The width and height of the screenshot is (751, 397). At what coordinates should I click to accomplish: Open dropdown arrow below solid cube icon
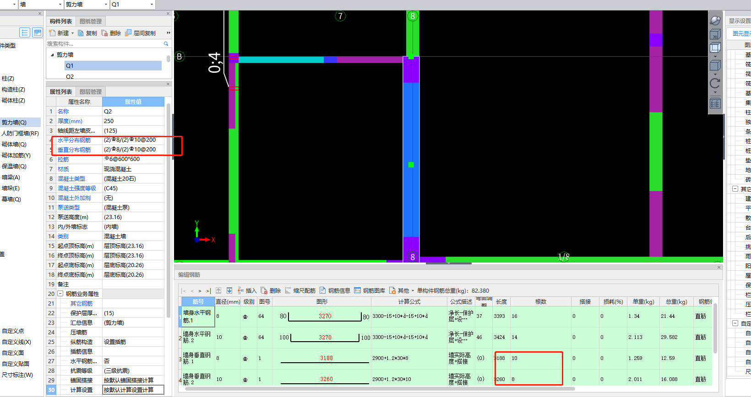(x=715, y=74)
